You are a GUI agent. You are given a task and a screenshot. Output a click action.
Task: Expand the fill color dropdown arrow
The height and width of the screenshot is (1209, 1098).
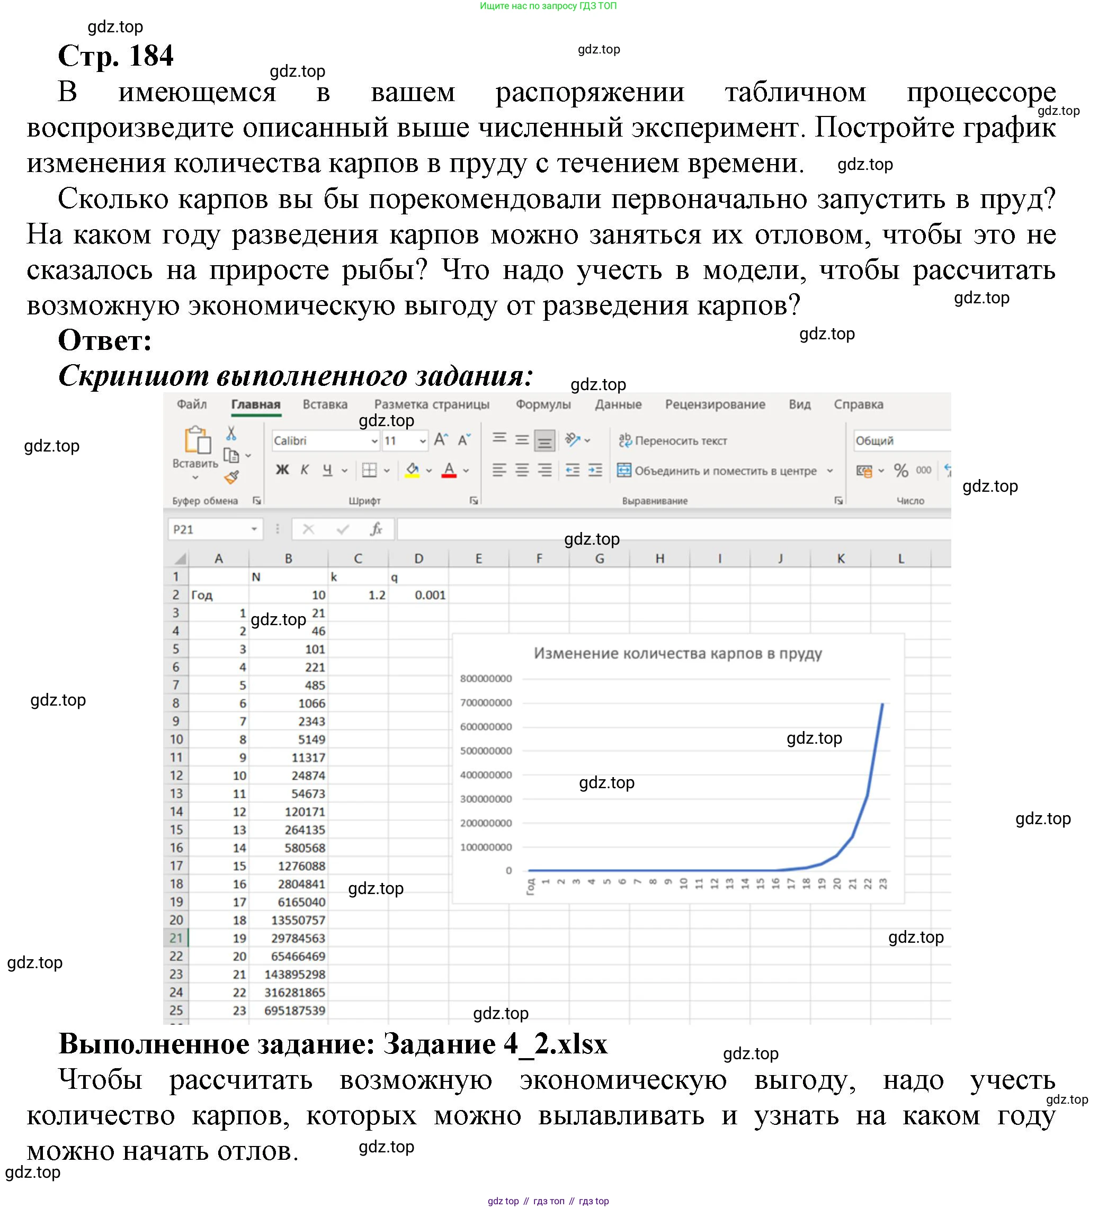pos(429,471)
